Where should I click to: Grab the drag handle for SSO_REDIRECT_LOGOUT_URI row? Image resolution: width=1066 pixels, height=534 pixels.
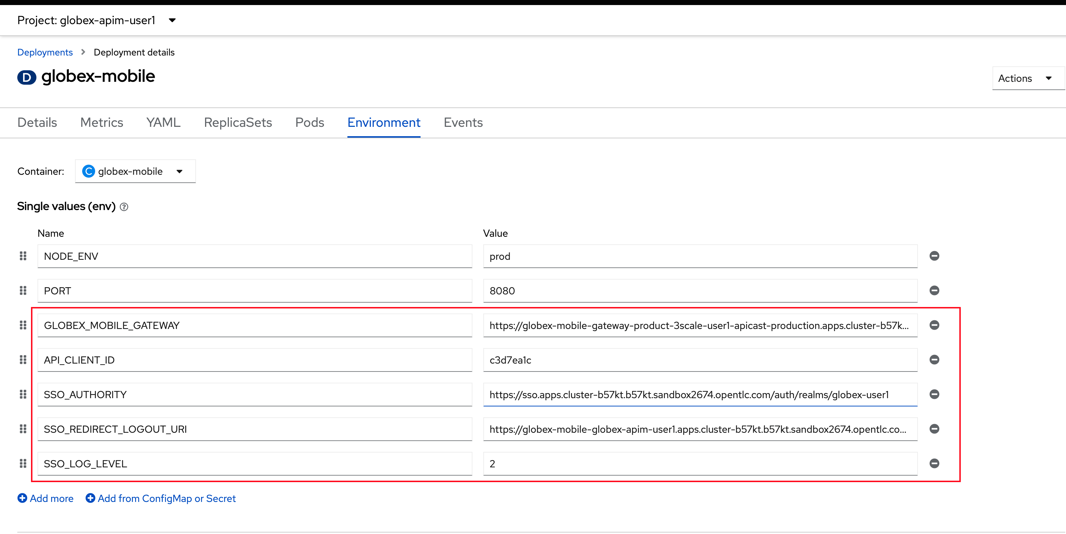tap(23, 429)
